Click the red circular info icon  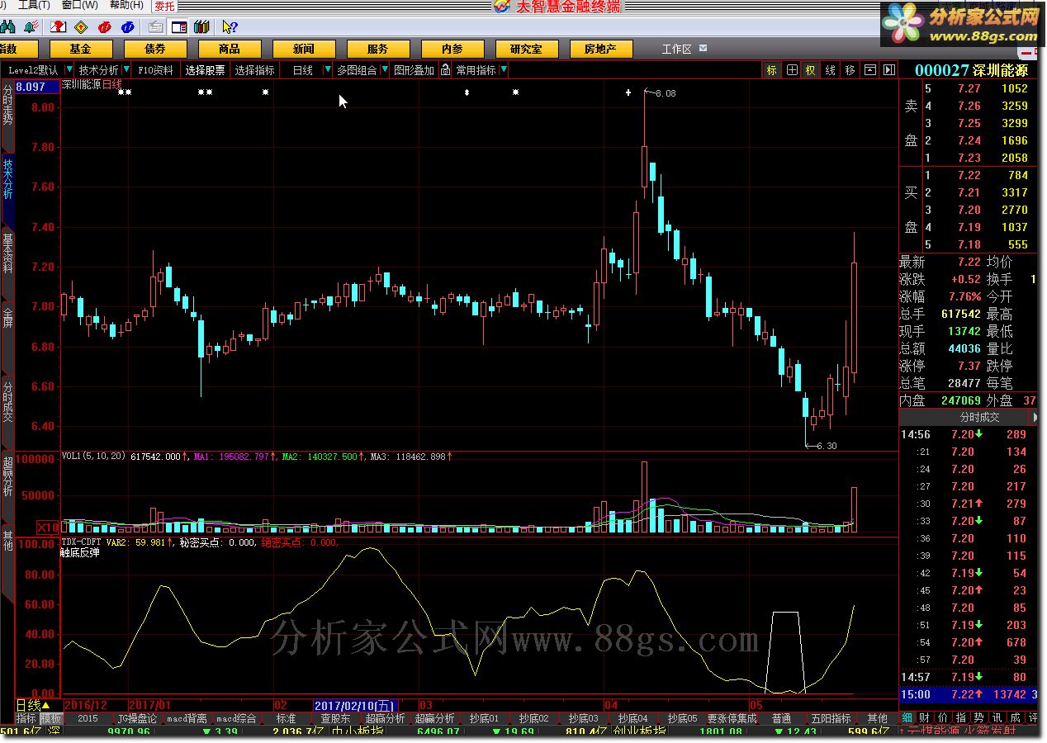click(x=105, y=26)
